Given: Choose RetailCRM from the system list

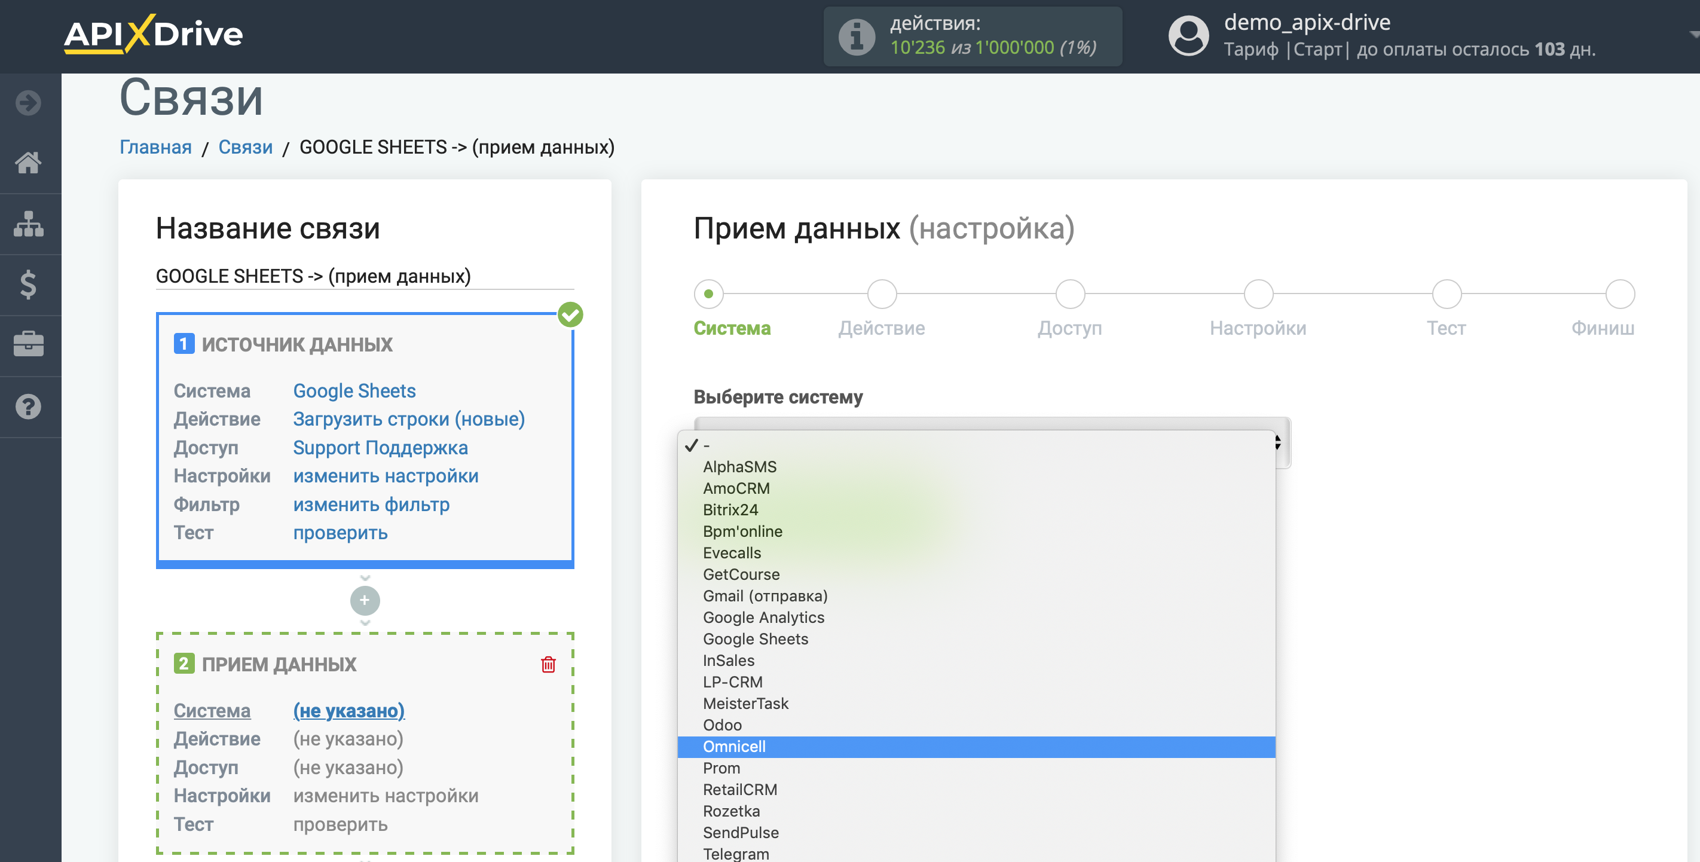Looking at the screenshot, I should (976, 790).
